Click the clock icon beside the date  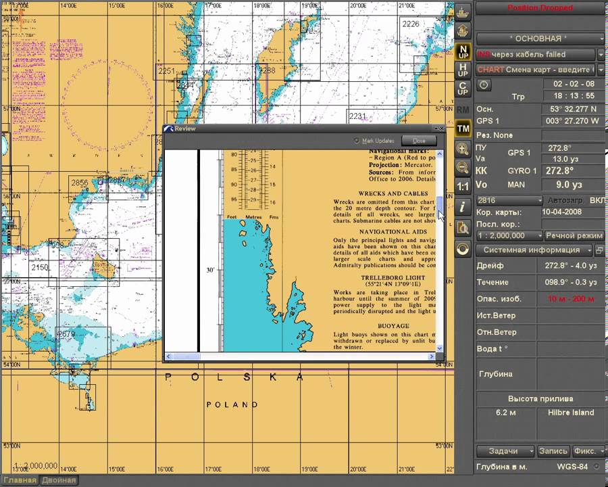pyautogui.click(x=484, y=85)
